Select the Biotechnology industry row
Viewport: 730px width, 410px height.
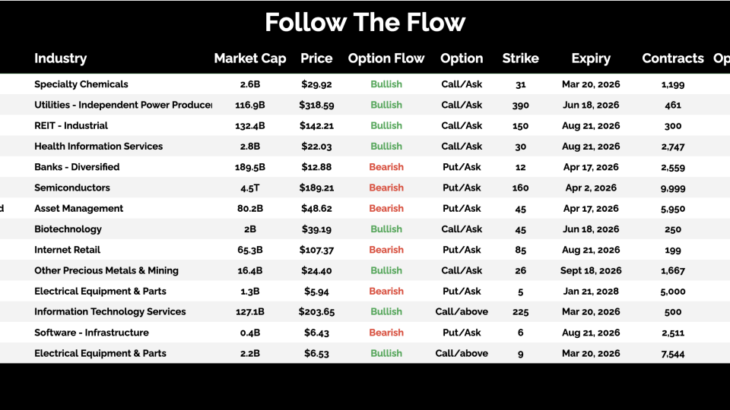68,229
